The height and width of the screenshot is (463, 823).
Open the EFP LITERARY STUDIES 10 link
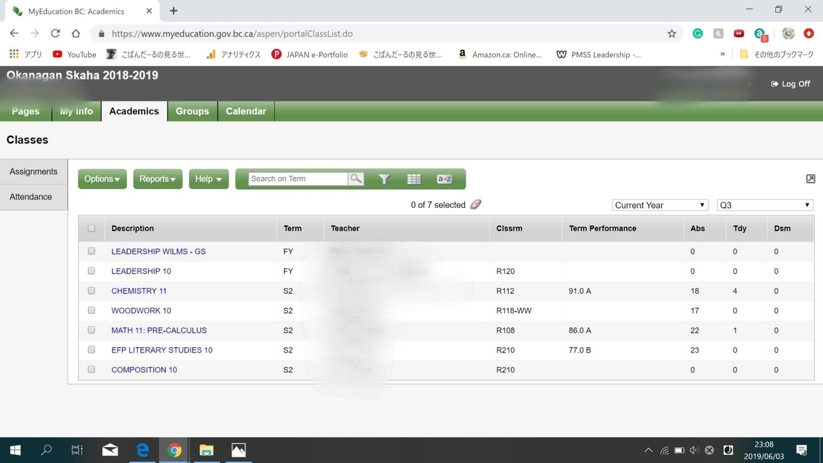tap(162, 350)
